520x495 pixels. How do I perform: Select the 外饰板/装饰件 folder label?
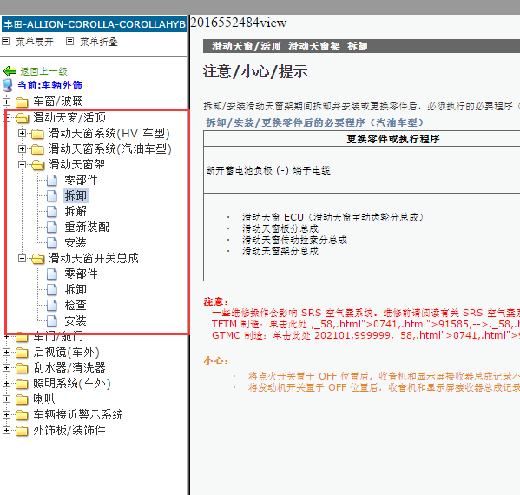(69, 431)
